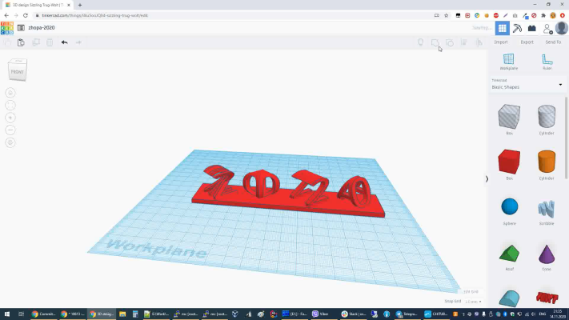The image size is (569, 320).
Task: Click the Align tool icon
Action: [464, 42]
